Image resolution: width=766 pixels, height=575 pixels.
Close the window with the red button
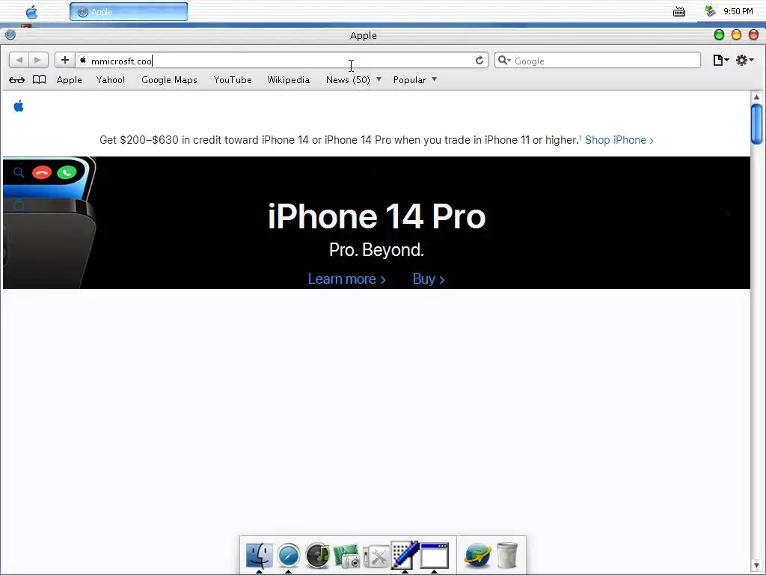754,34
